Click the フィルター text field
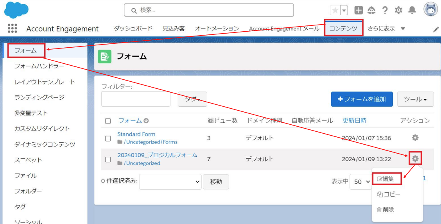441x224 pixels. [136, 99]
